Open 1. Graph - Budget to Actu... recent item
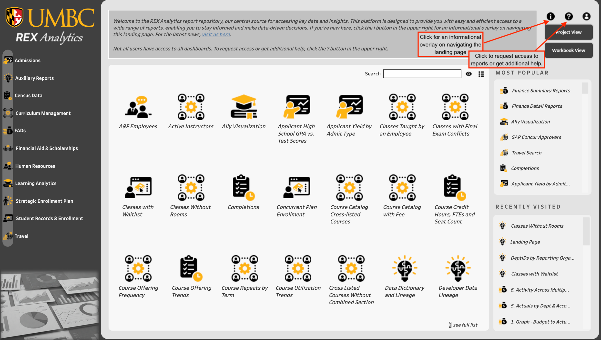Image resolution: width=601 pixels, height=340 pixels. [540, 322]
